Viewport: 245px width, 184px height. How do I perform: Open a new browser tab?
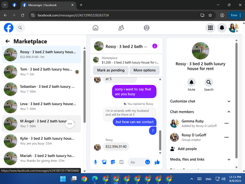click(x=81, y=5)
